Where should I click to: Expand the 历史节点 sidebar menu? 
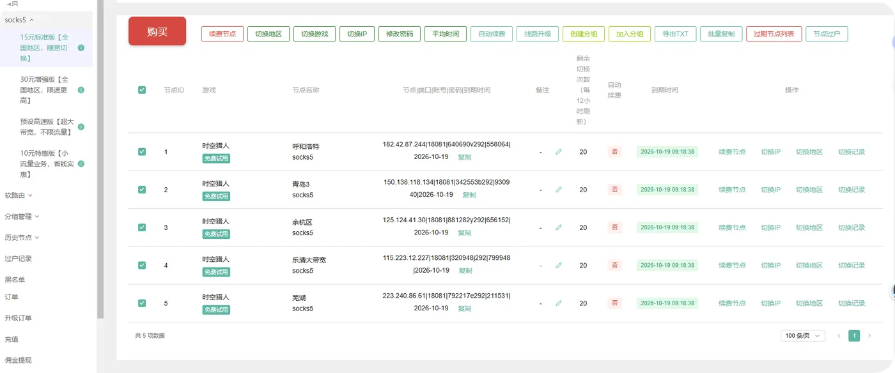coord(22,238)
